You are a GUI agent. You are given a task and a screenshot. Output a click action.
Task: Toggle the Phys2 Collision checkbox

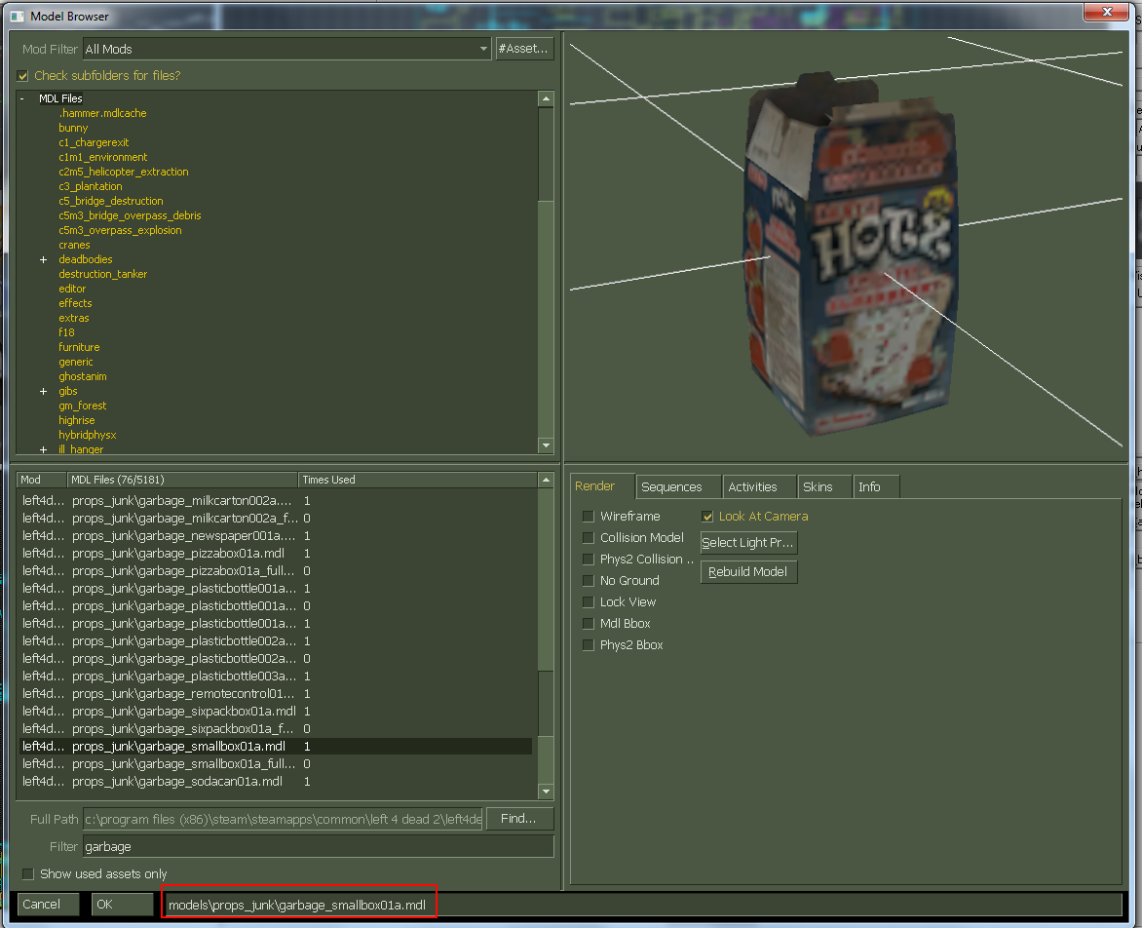589,560
